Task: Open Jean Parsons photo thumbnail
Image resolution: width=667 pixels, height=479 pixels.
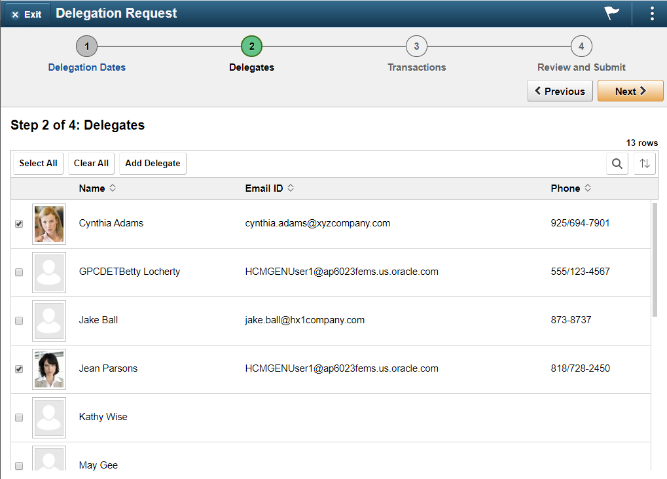Action: click(49, 369)
